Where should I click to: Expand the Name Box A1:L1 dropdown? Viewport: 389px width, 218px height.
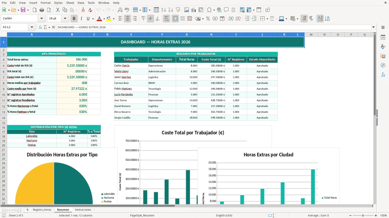pos(32,27)
